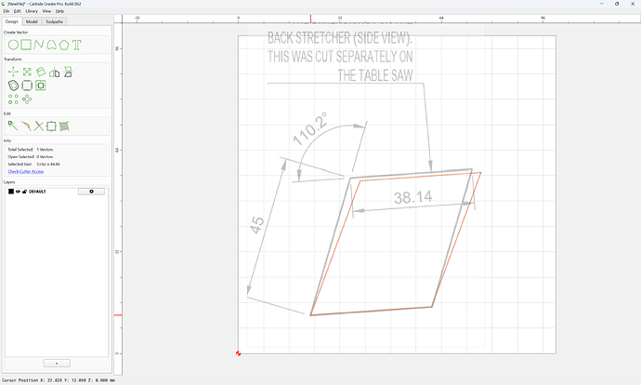The image size is (641, 385).
Task: Click the 110.2° angle dimension text
Action: coord(310,129)
